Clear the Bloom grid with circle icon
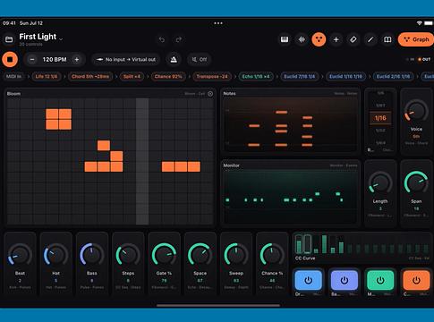The image size is (434, 322). (x=210, y=94)
